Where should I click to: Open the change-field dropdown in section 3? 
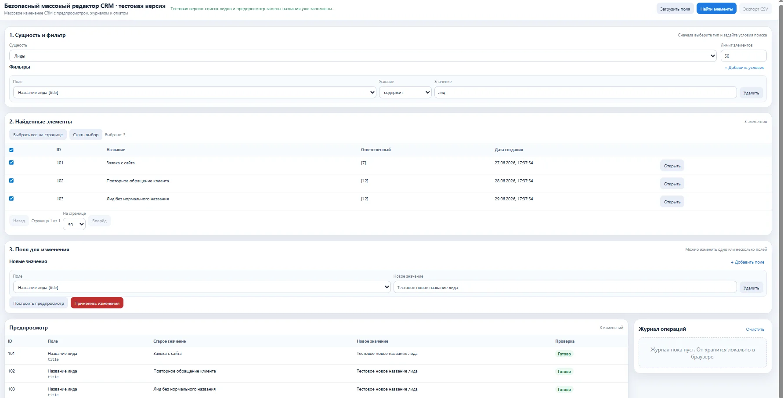coord(202,287)
